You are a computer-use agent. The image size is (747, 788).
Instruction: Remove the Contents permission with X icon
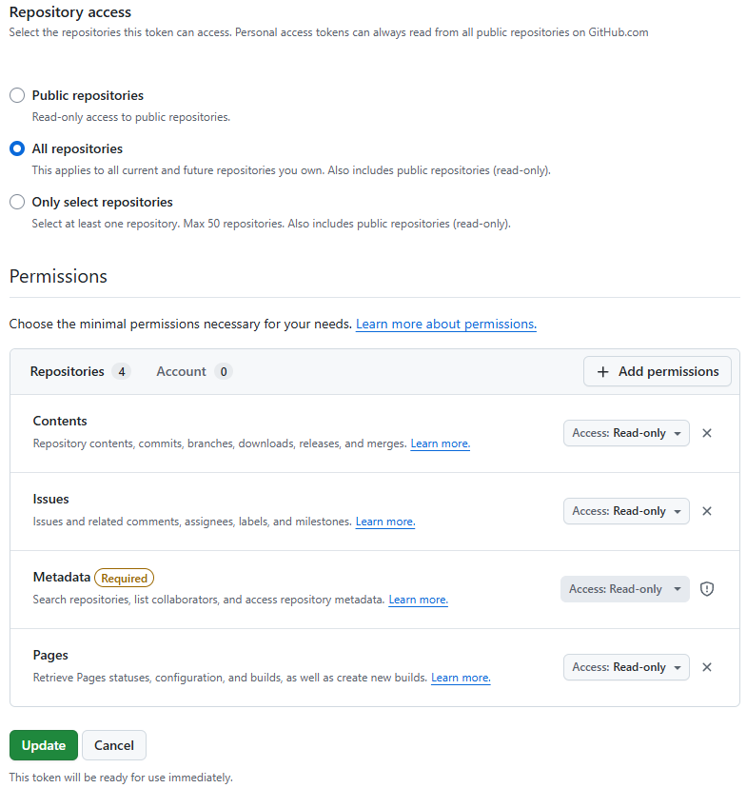[x=707, y=433]
